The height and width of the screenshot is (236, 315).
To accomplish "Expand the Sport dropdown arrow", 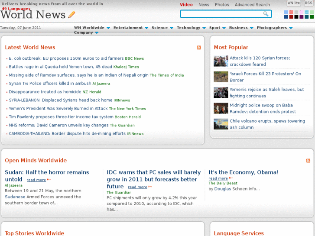I will (x=224, y=28).
